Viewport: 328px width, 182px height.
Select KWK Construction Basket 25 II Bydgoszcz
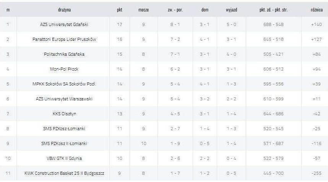(x=64, y=173)
